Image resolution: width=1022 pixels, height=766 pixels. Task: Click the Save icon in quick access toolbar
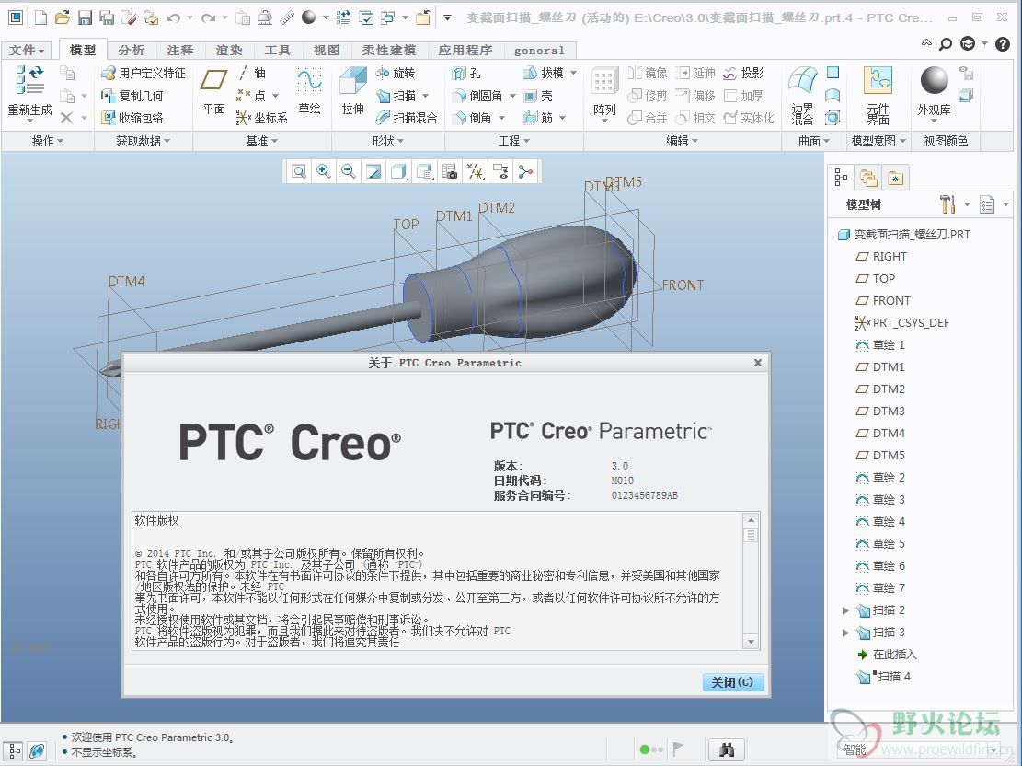[85, 17]
